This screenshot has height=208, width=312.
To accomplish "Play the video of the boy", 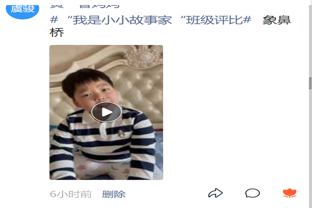I will tap(107, 112).
